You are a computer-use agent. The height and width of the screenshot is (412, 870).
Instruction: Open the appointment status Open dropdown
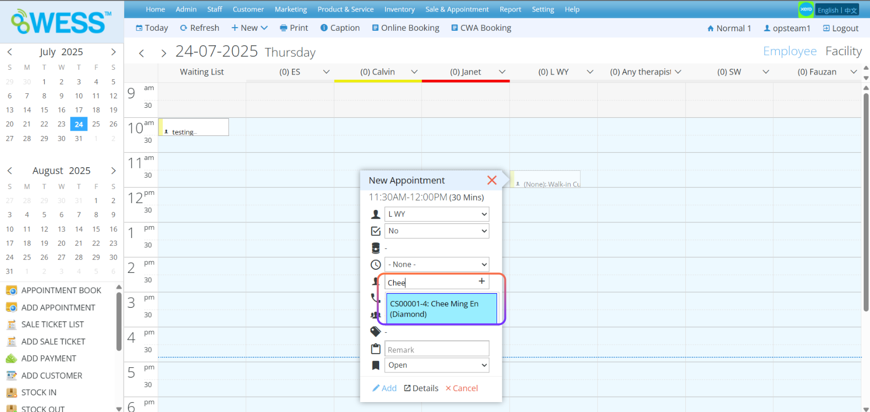point(437,365)
